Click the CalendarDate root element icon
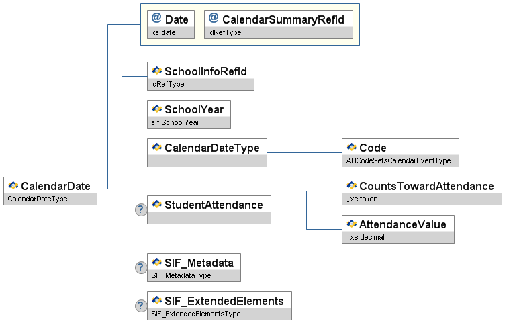517x323 pixels. tap(13, 186)
